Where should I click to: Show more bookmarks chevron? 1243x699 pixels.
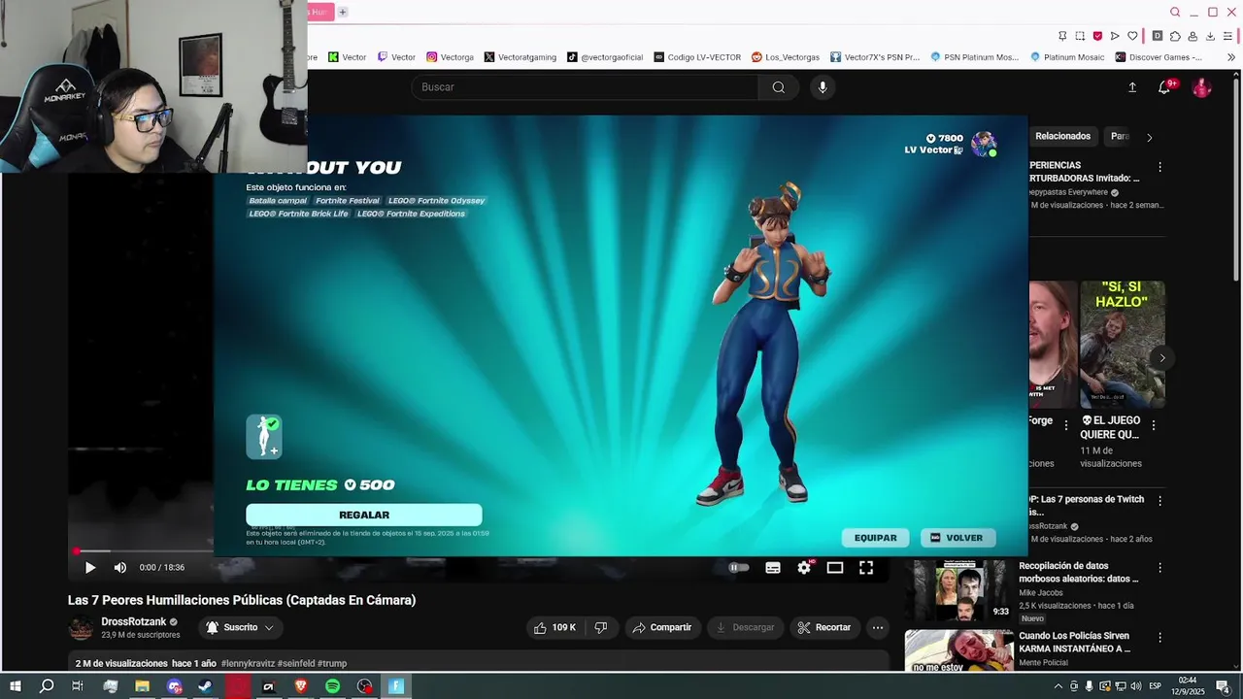1231,57
